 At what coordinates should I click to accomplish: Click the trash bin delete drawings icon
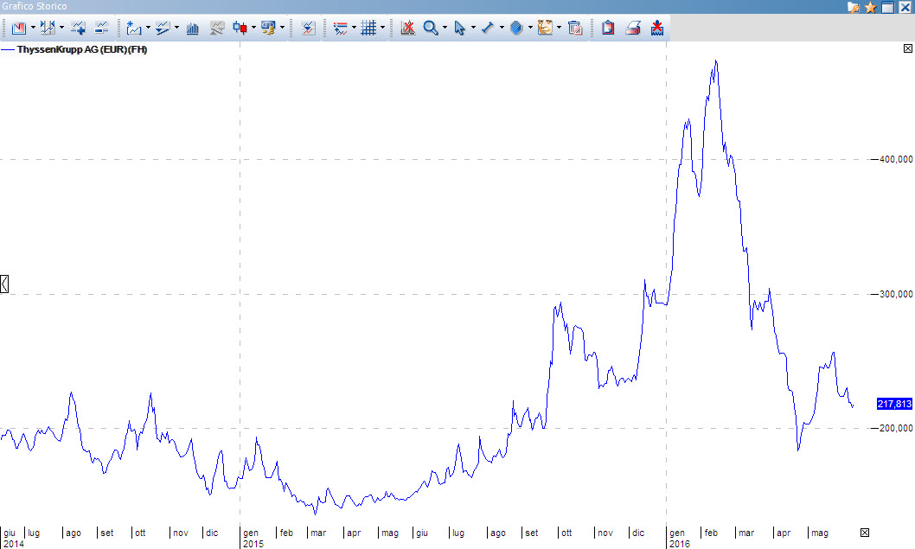575,28
